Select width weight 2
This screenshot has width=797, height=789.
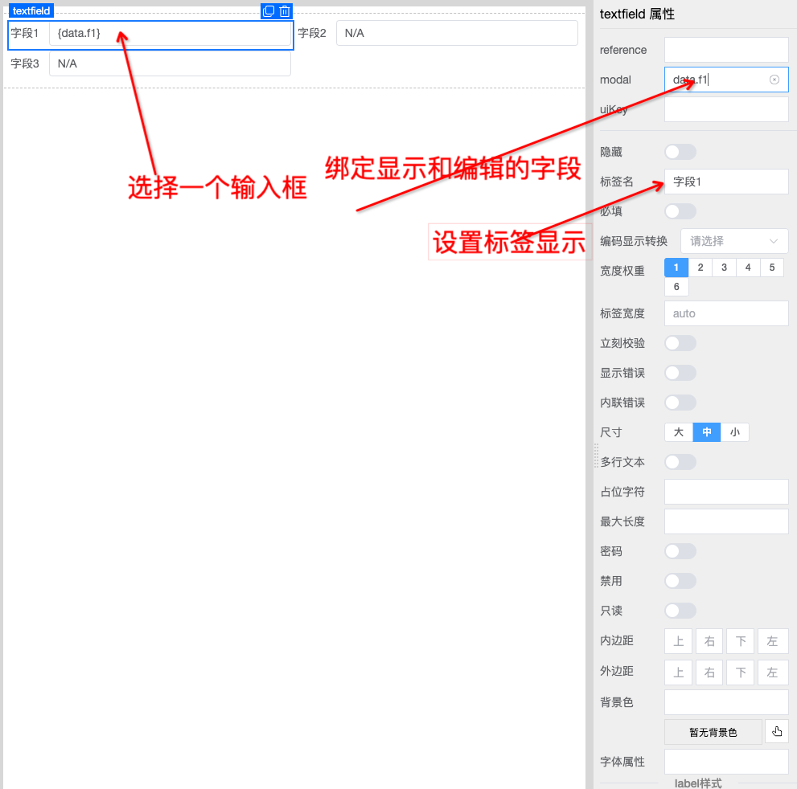click(x=700, y=268)
